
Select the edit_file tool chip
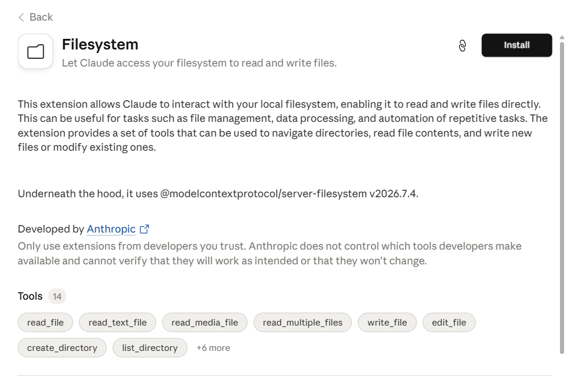point(449,323)
